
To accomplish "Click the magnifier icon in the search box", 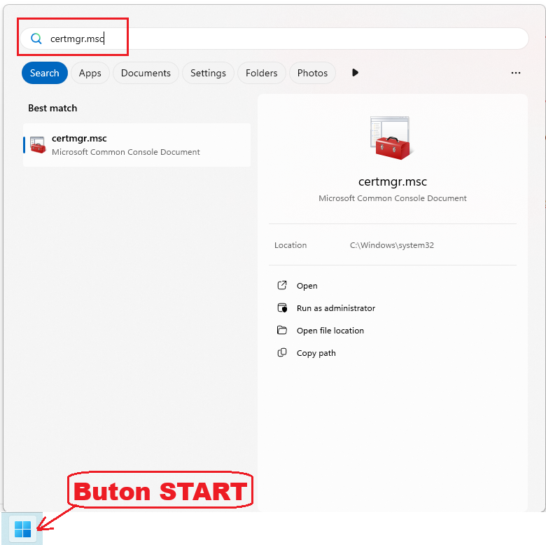I will coord(36,39).
